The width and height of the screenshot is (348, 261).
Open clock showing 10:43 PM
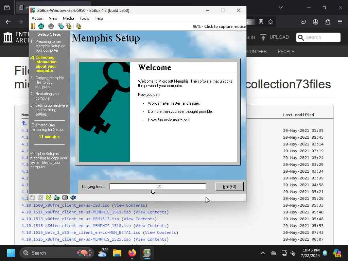tap(311, 253)
